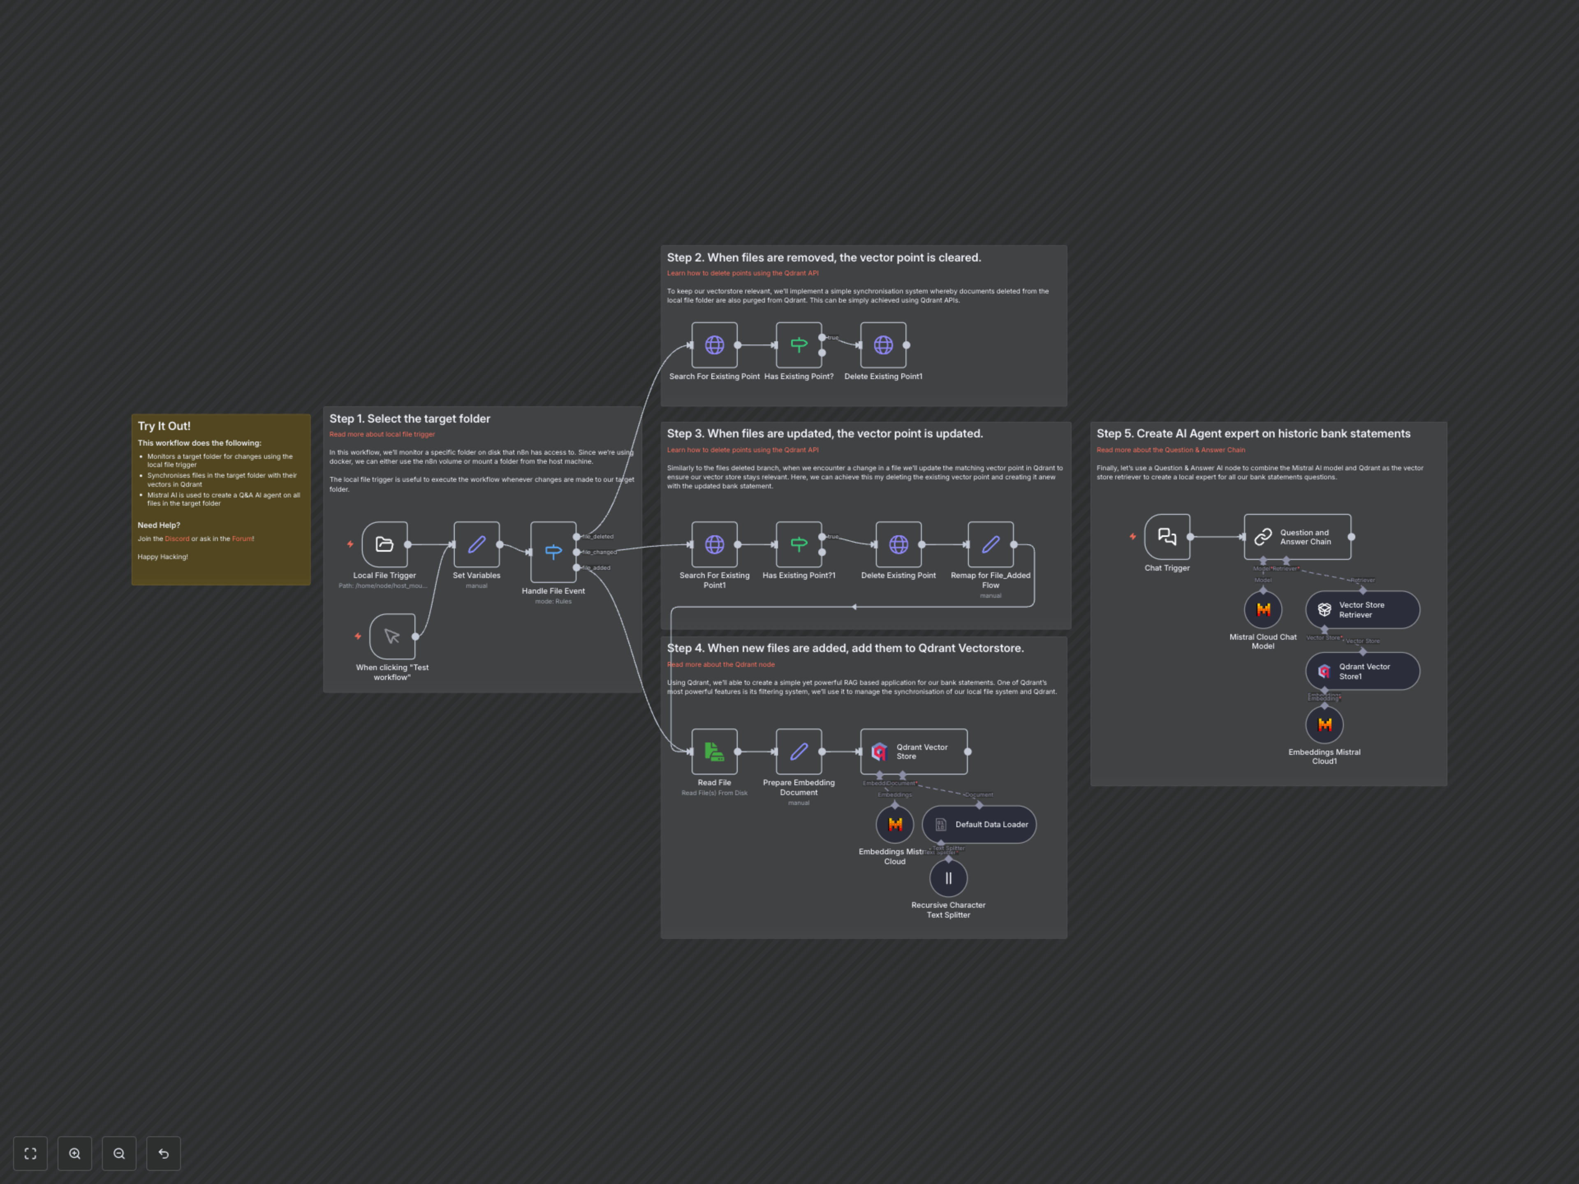Select the Question and Answer Chain node

[1297, 536]
